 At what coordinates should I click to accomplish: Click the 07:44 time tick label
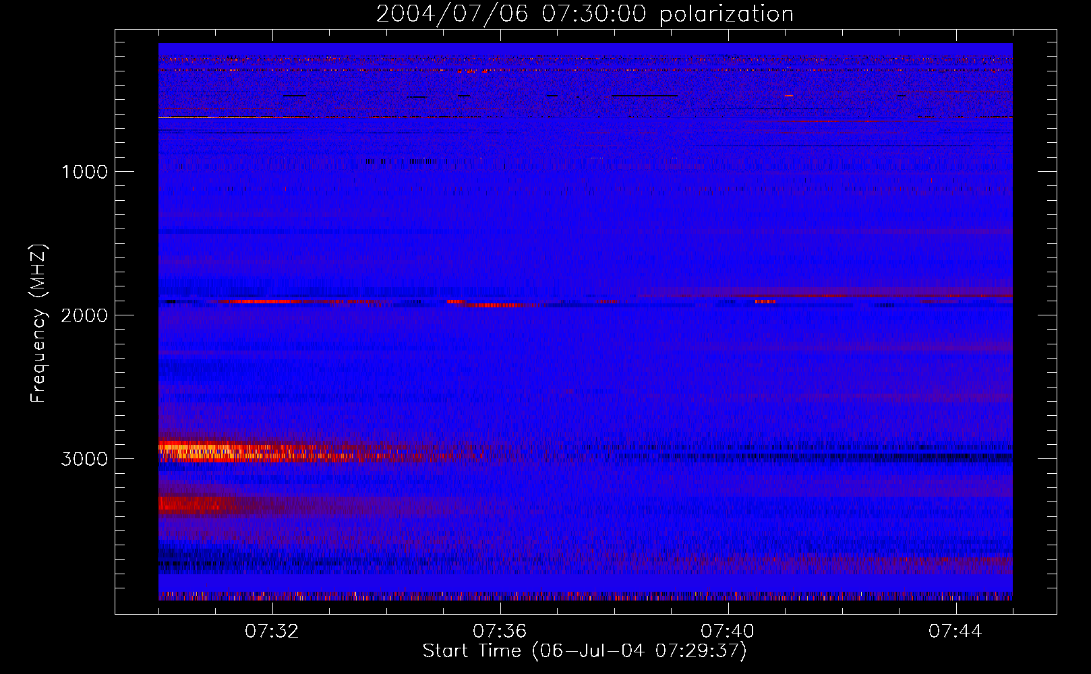[955, 632]
